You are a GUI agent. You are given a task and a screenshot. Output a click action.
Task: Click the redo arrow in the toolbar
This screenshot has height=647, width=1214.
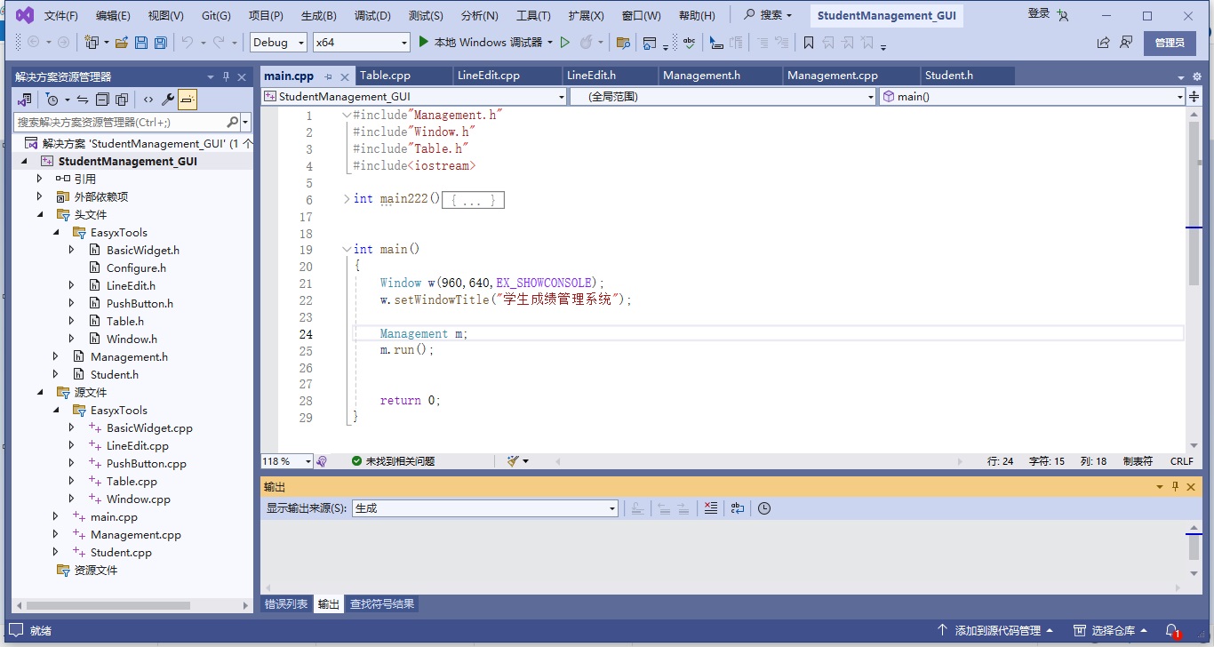(220, 42)
